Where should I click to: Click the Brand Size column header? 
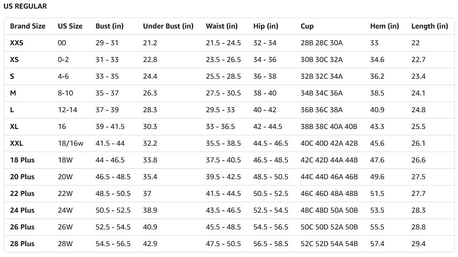(x=28, y=26)
